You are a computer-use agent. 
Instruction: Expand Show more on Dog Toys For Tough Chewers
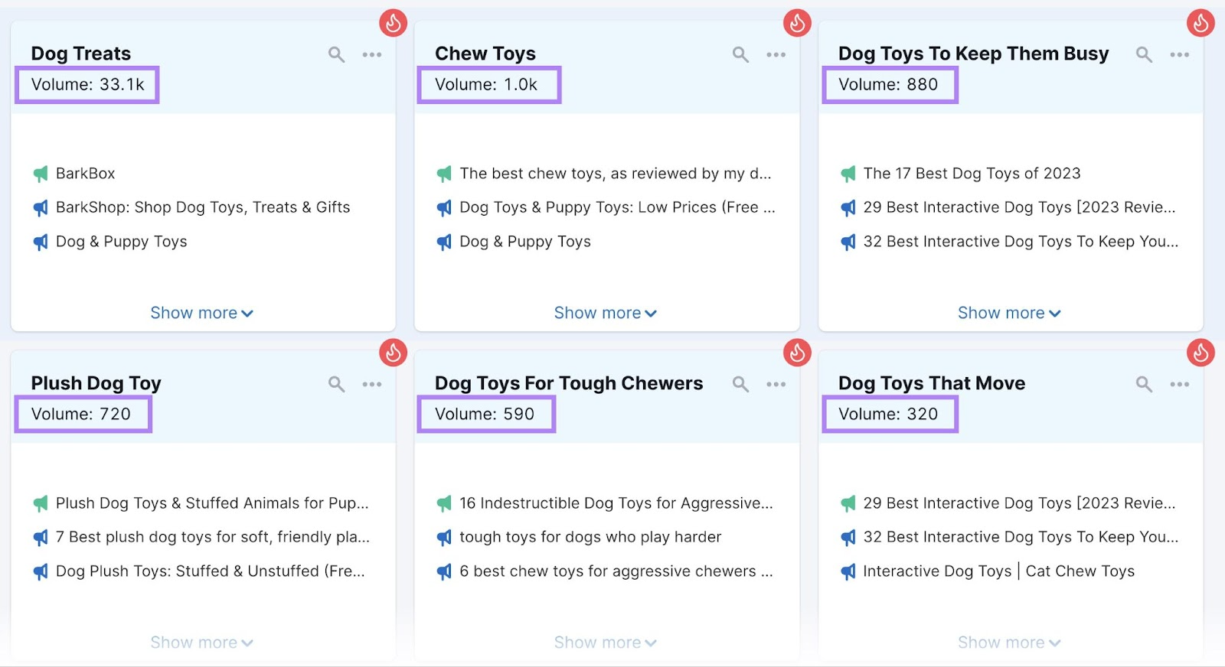pos(605,643)
